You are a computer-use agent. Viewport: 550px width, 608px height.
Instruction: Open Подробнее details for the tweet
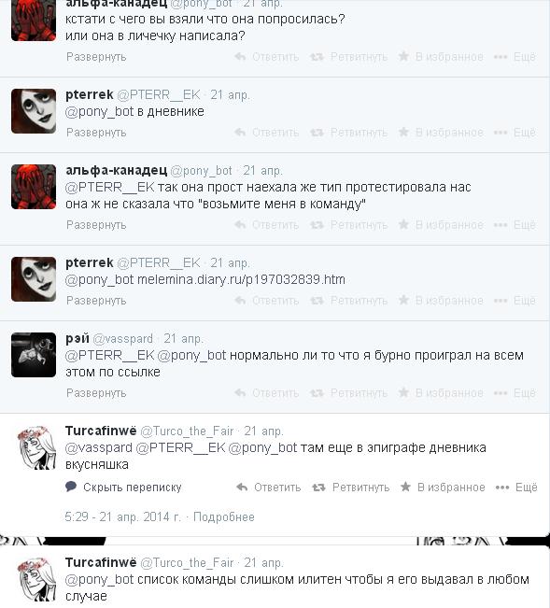tap(224, 516)
